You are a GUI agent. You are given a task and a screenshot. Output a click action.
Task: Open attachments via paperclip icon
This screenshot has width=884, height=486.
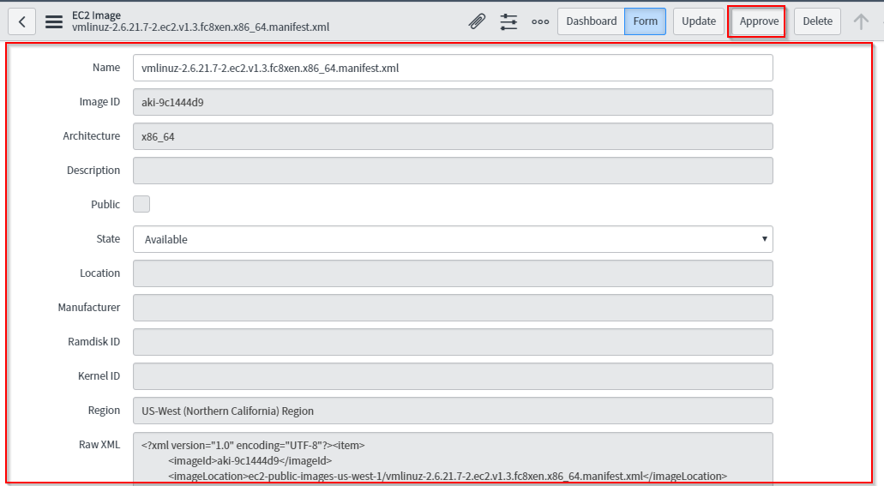click(477, 21)
